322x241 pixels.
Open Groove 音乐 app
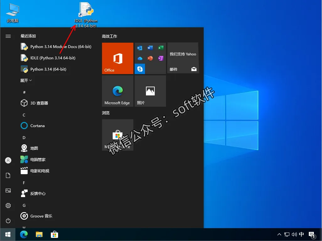click(36, 216)
